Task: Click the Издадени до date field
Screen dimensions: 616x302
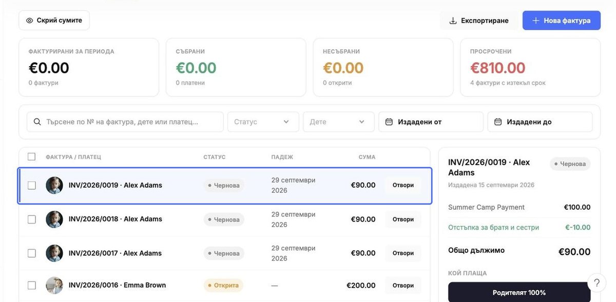Action: 540,122
